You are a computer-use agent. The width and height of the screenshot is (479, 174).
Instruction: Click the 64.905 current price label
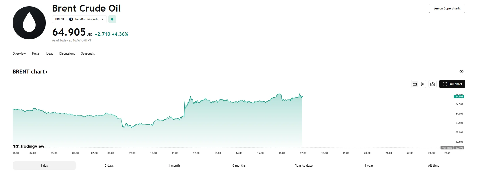[459, 97]
